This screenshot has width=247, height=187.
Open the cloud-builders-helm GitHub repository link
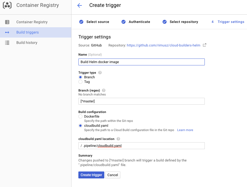[x=163, y=45]
